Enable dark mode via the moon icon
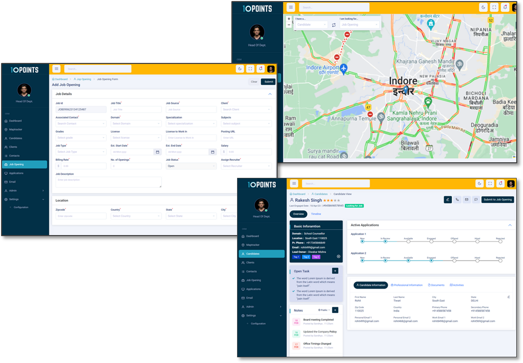523x363 pixels. click(x=479, y=184)
